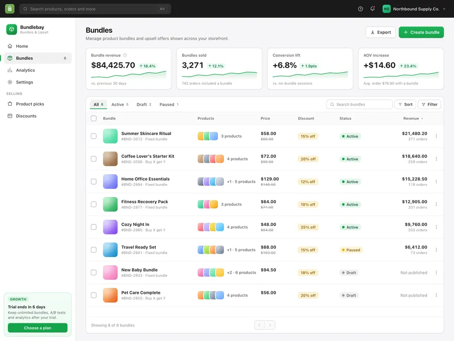The width and height of the screenshot is (454, 341).
Task: Click the Settings gear icon
Action: coord(10,82)
